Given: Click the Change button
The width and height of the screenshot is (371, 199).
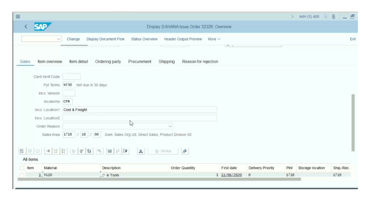Looking at the screenshot, I should click(73, 39).
